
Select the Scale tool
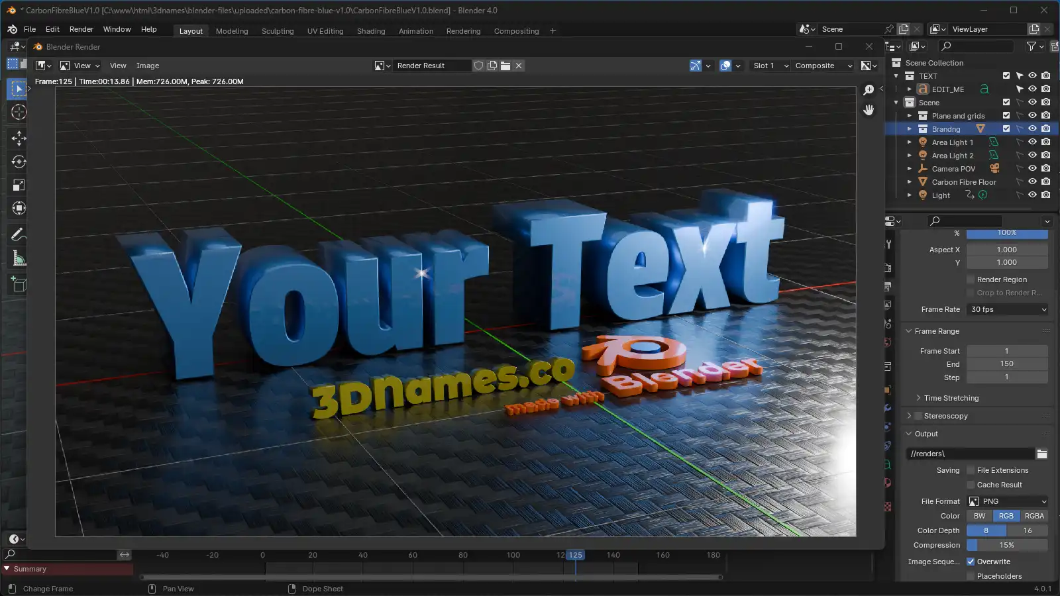click(x=19, y=185)
